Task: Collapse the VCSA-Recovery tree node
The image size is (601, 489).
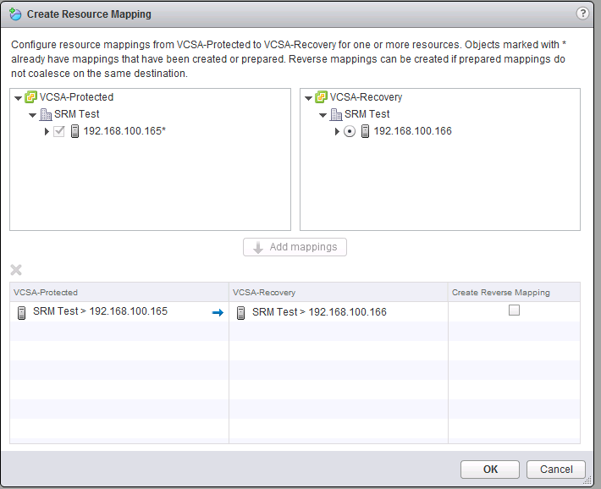Action: (x=309, y=98)
